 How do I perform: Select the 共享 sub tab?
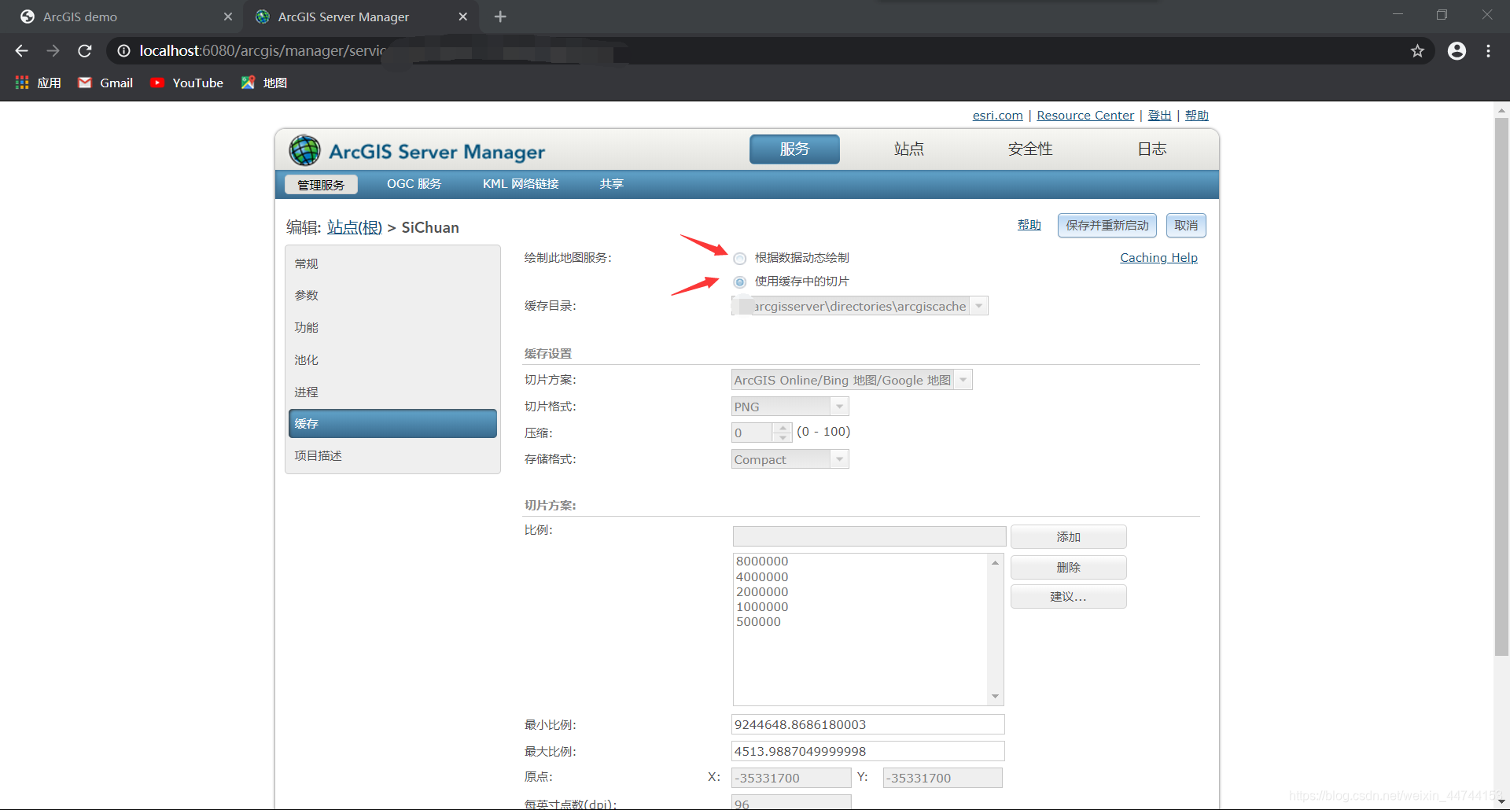tap(612, 184)
